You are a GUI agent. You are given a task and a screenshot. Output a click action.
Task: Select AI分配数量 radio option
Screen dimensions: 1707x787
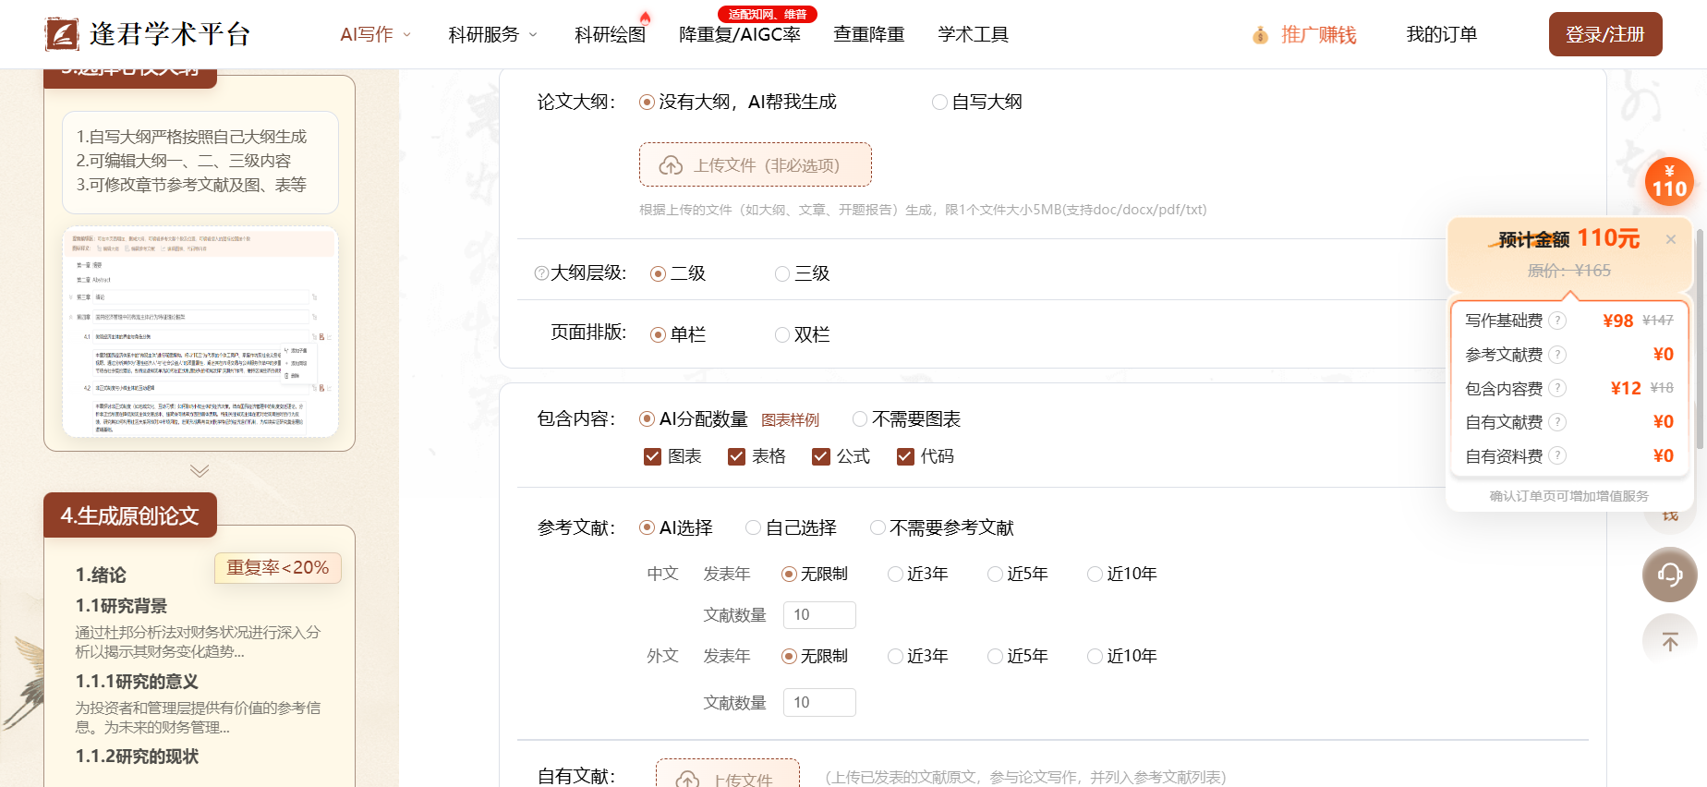694,419
